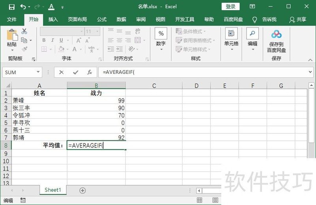Click the fill color paint bucket
316x205 pixels.
pos(61,49)
